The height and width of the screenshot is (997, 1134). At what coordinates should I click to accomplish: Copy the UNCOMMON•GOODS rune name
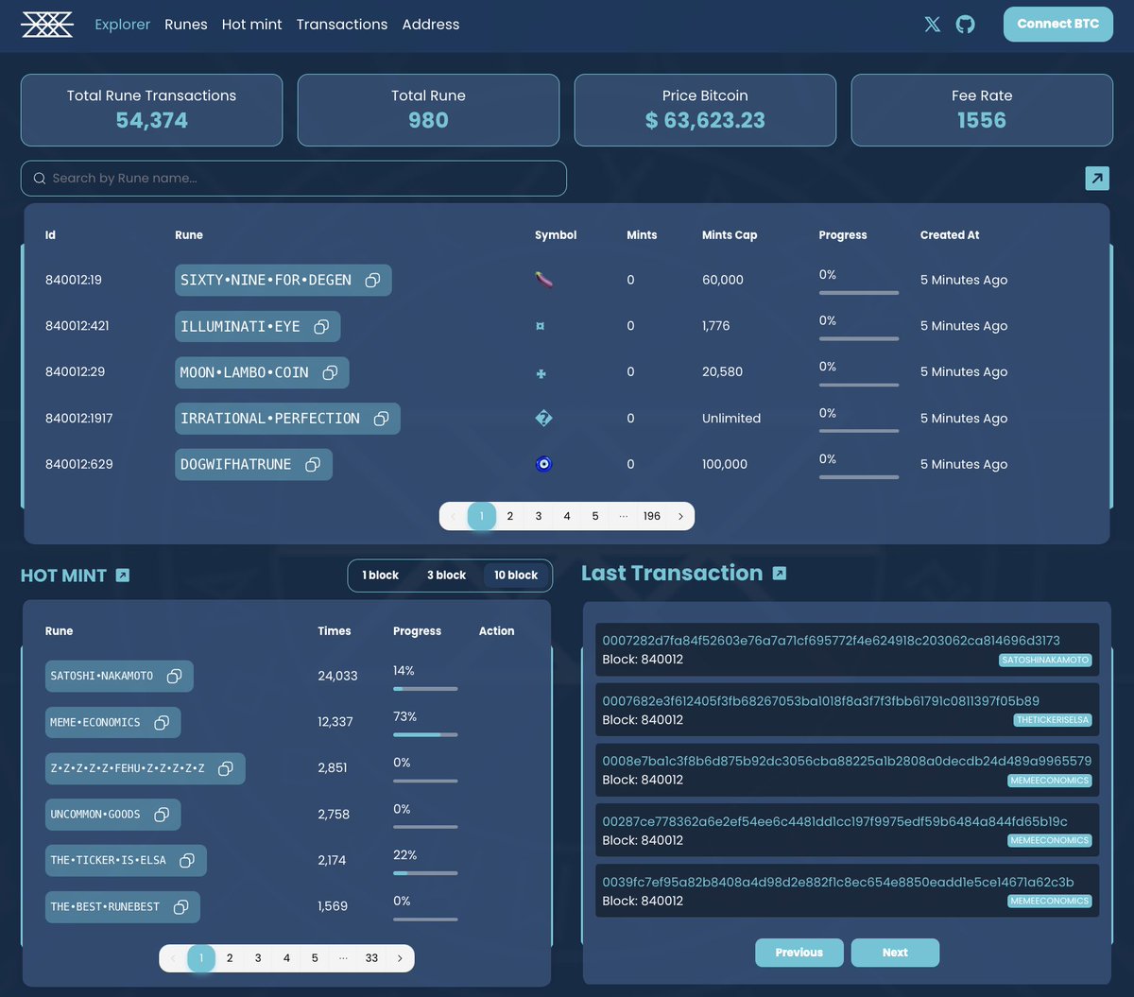point(162,814)
